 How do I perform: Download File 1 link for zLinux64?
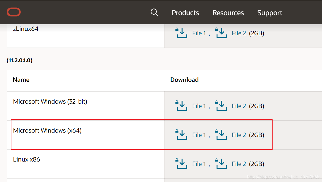click(199, 33)
